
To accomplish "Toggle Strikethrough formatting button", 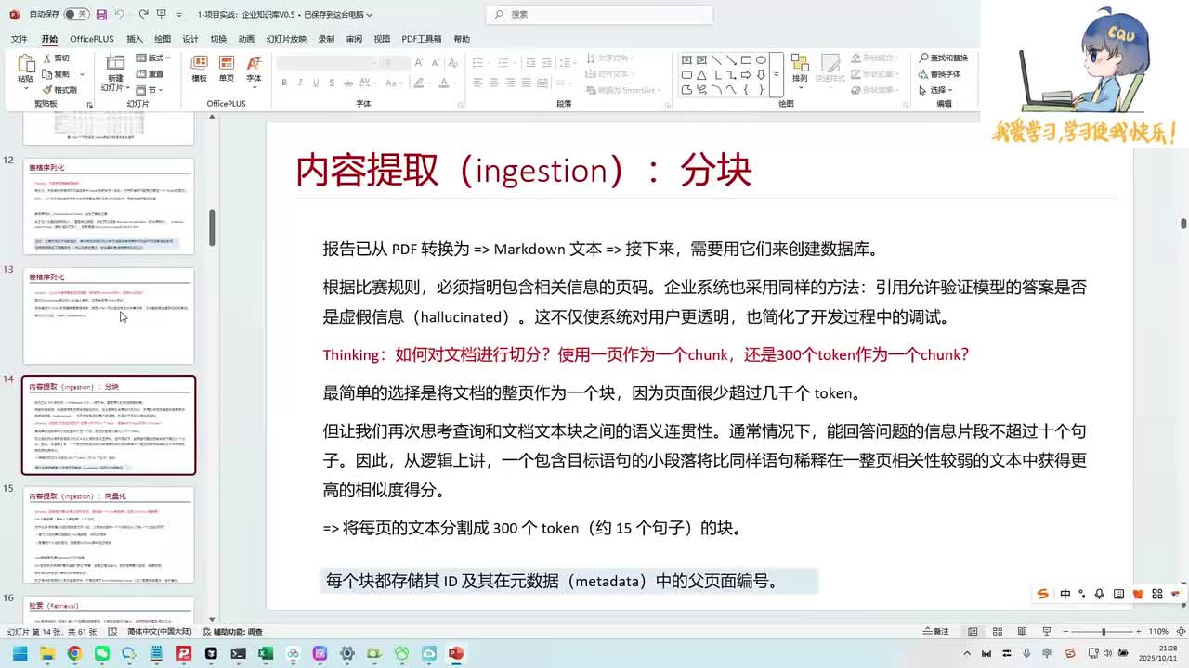I will coord(348,83).
